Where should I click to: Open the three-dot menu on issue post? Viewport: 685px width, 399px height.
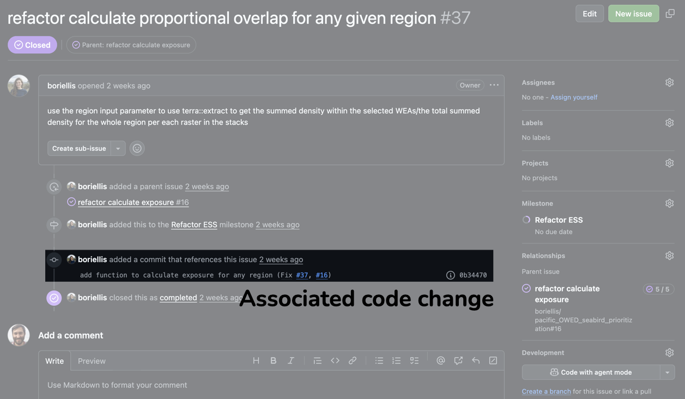[494, 86]
